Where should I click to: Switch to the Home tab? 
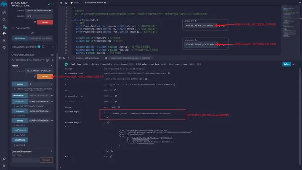(x=75, y=3)
